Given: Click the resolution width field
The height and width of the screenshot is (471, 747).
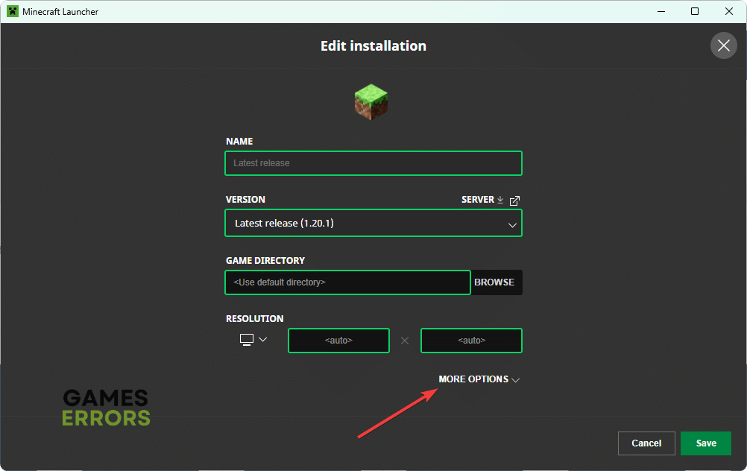Looking at the screenshot, I should [x=338, y=341].
